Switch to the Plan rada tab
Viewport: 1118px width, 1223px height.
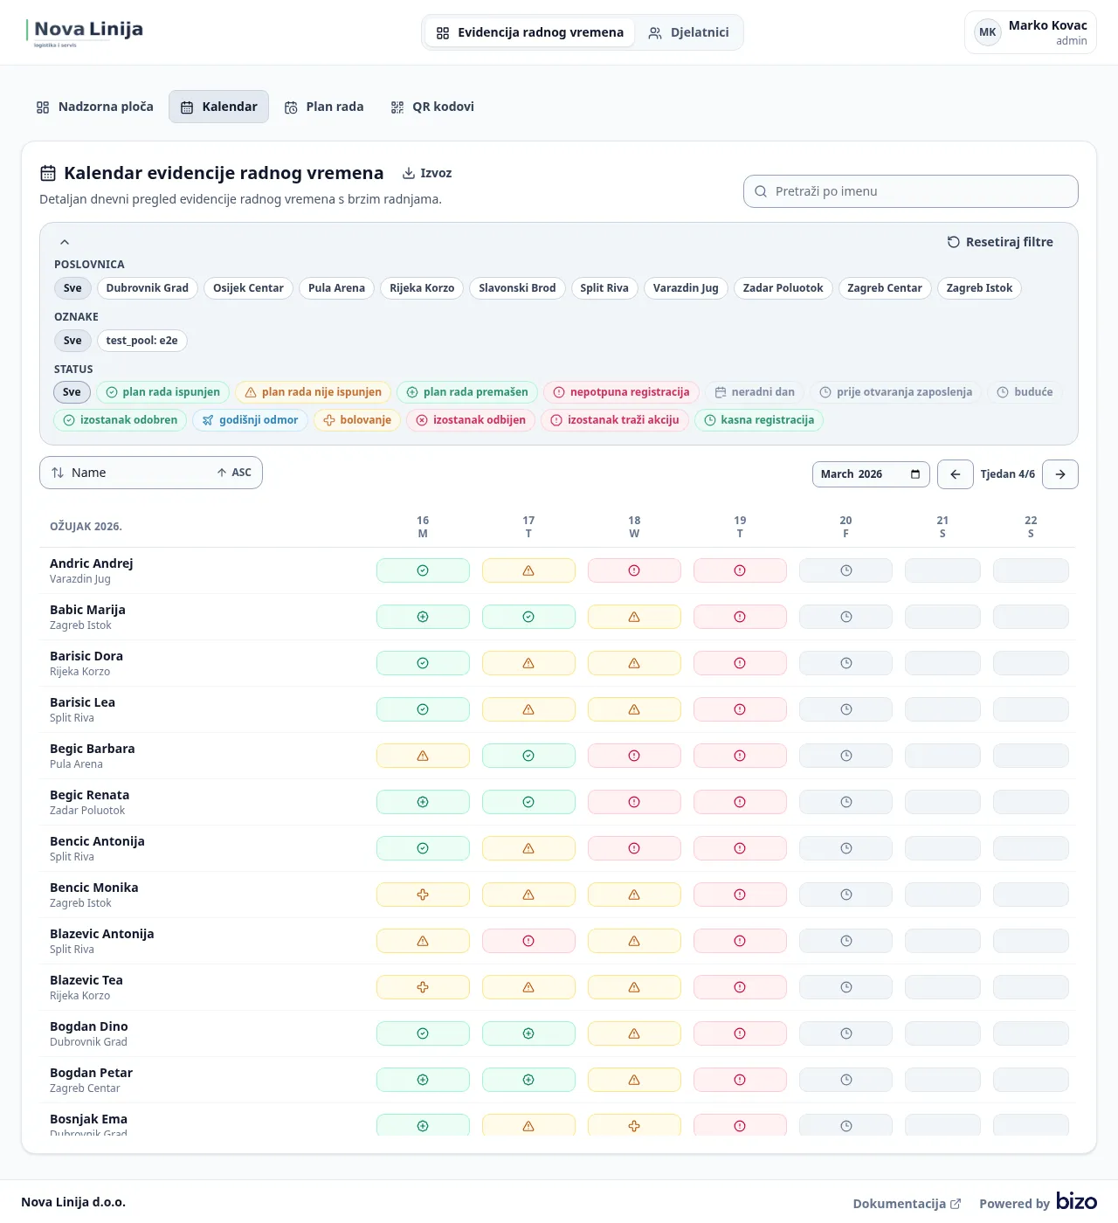click(x=324, y=107)
